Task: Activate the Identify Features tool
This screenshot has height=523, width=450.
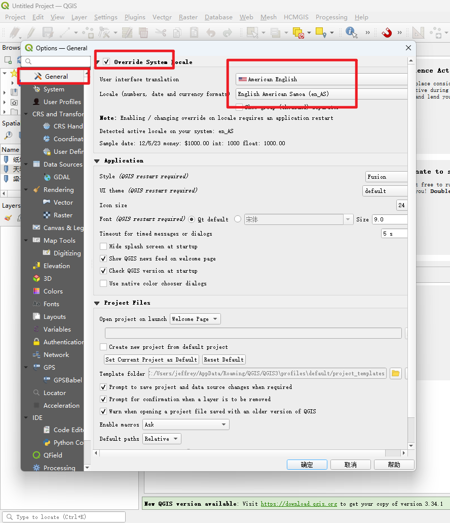Action: pos(351,32)
